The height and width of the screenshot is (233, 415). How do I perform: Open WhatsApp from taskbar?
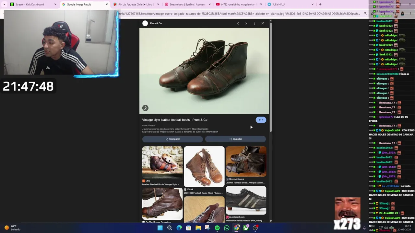tap(227, 228)
